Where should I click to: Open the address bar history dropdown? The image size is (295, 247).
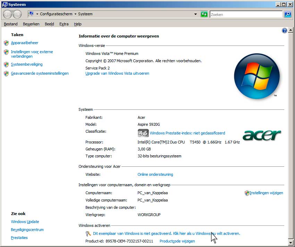coord(196,14)
